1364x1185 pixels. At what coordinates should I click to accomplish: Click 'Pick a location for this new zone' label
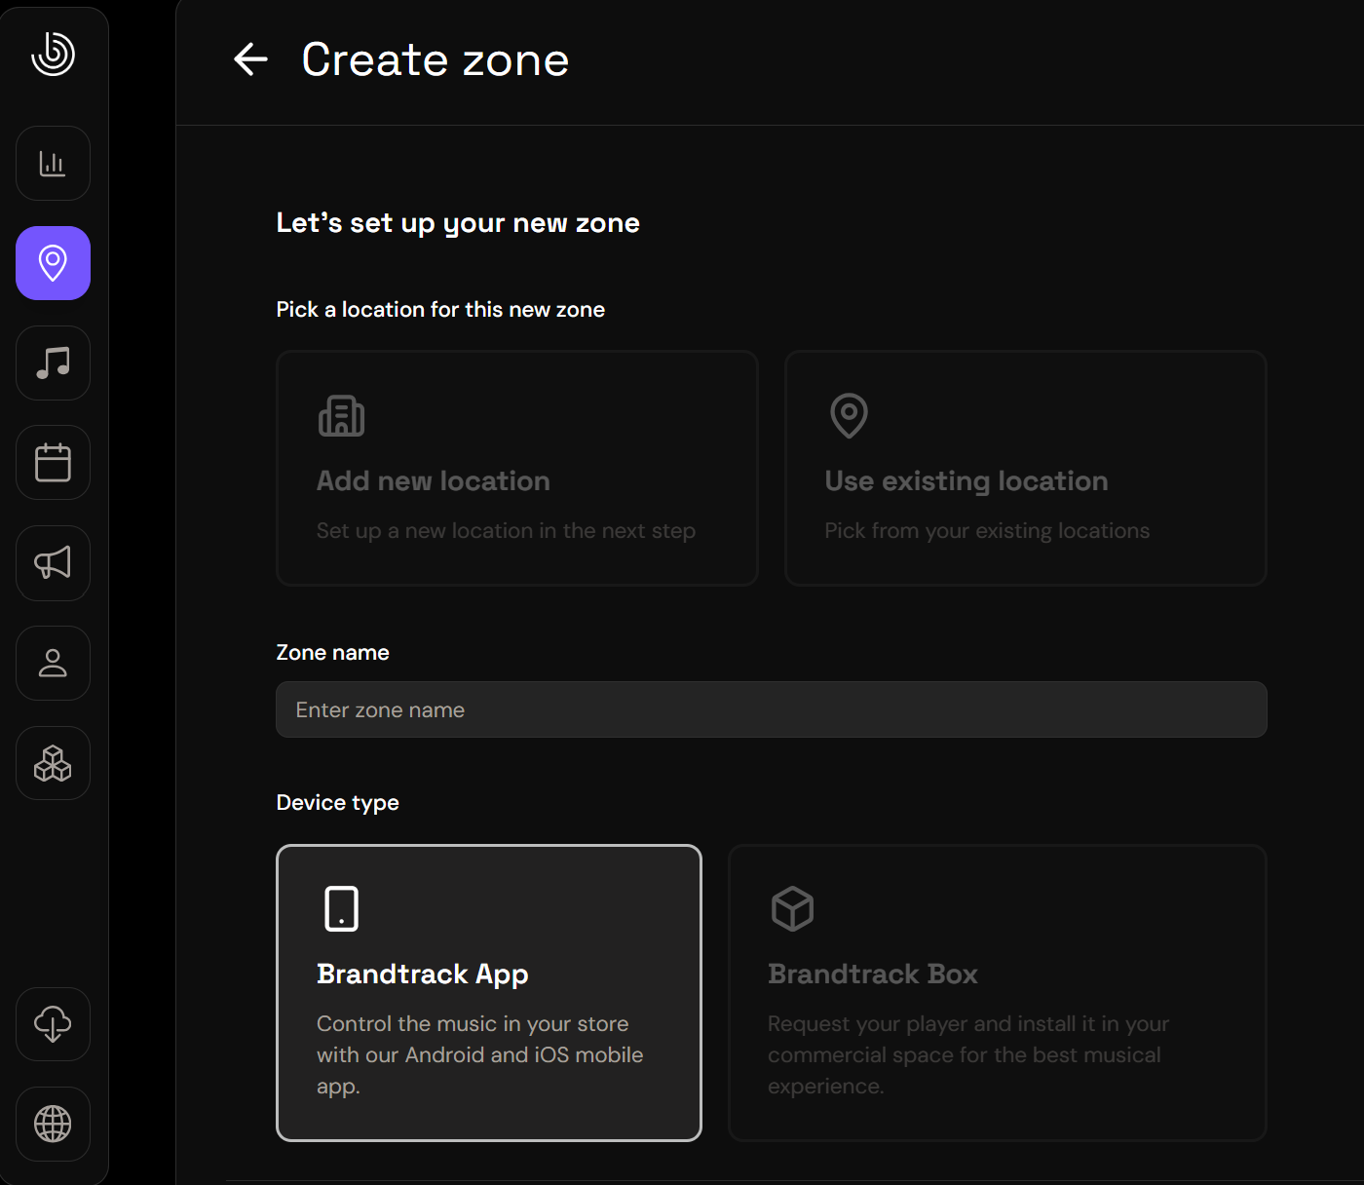pos(440,310)
